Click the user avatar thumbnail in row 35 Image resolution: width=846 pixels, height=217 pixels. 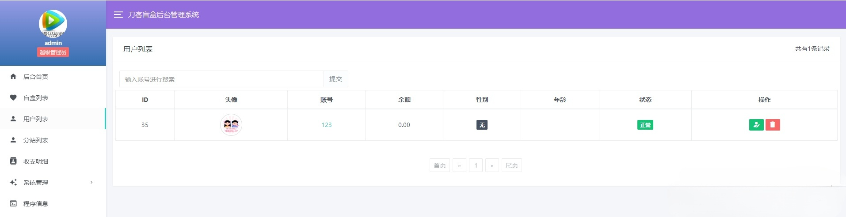pos(231,125)
